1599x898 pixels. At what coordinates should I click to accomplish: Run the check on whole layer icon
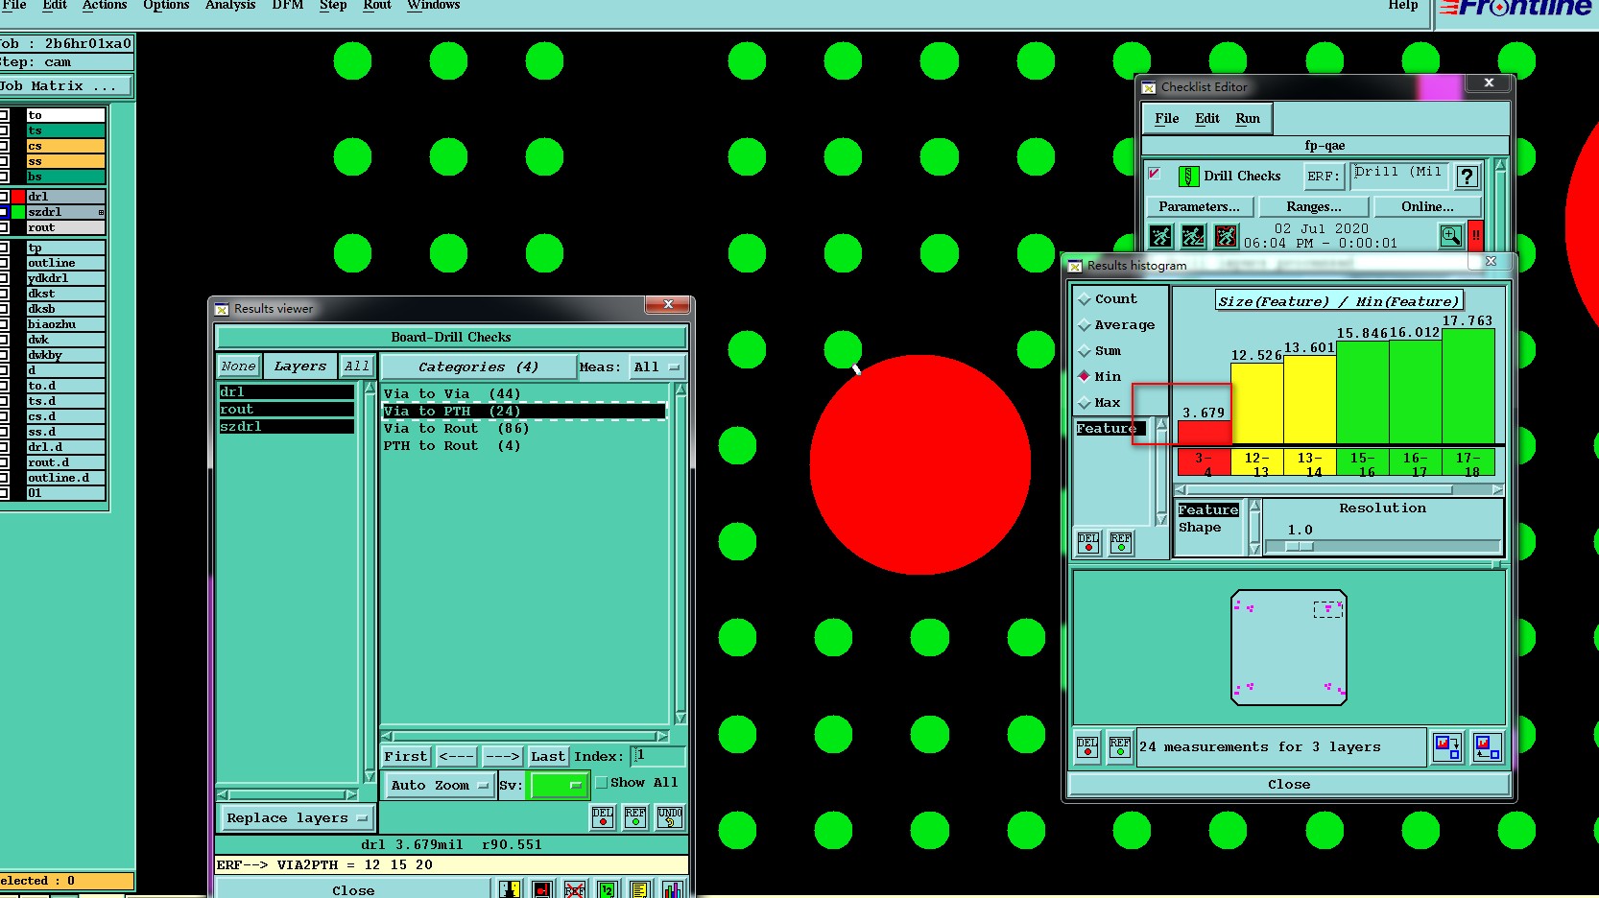1160,236
